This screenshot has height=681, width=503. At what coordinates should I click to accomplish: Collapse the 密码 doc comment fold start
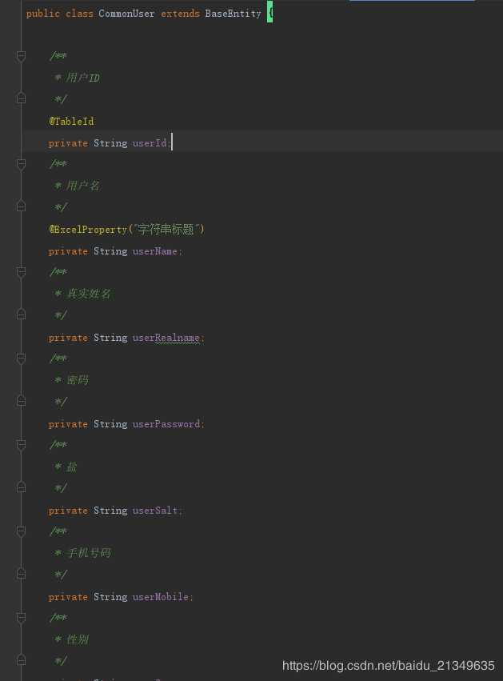coord(21,359)
